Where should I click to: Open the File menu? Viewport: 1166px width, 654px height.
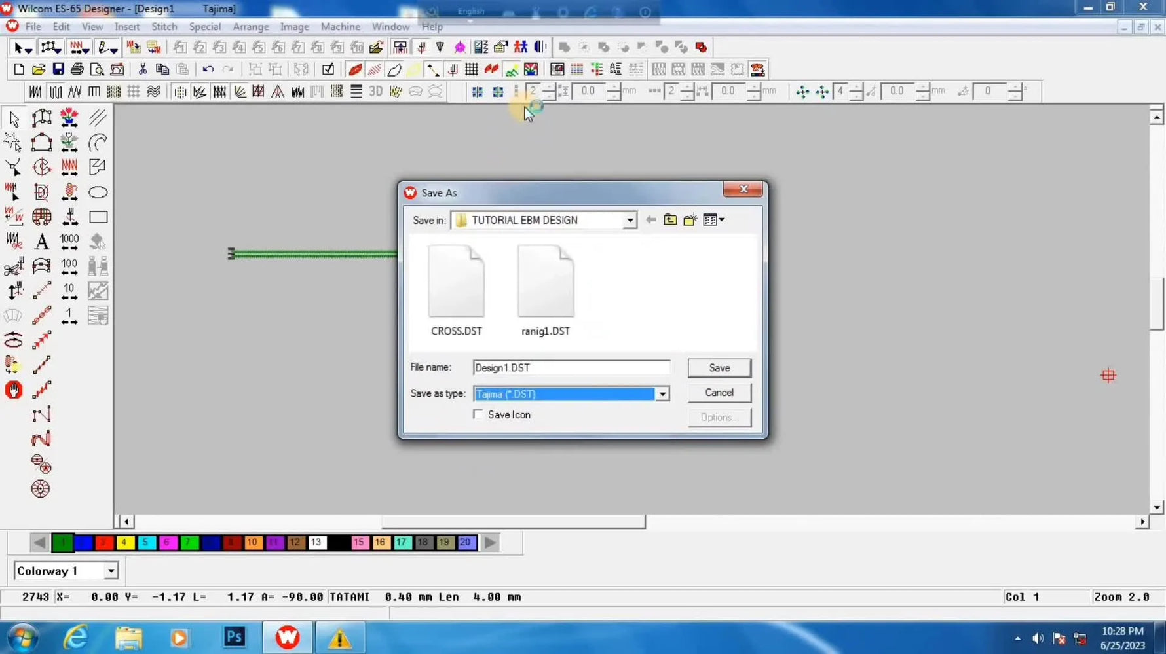(33, 27)
